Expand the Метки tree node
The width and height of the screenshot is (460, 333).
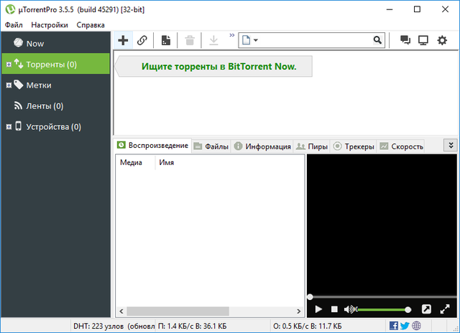click(8, 85)
